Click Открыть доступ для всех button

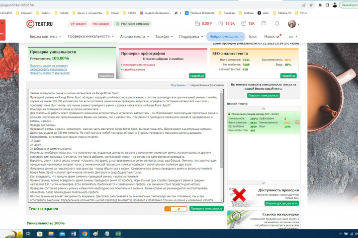click(282, 203)
